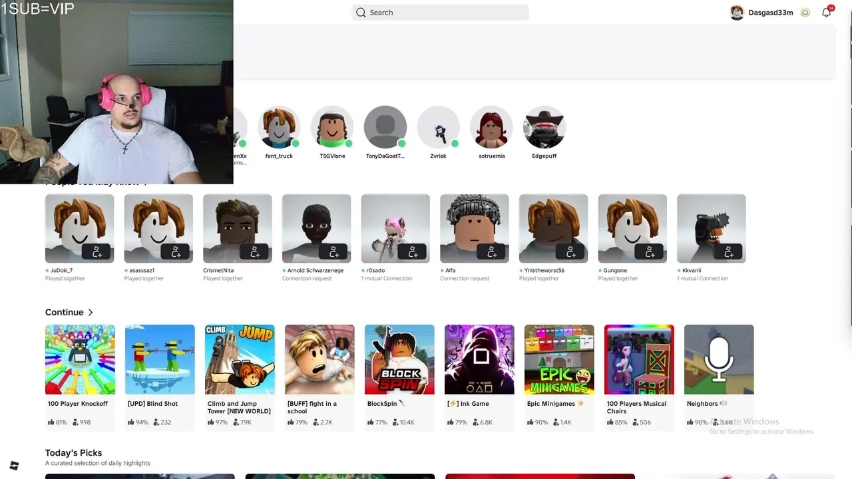Click the '100 Players Musical Chairs' title

pyautogui.click(x=636, y=407)
